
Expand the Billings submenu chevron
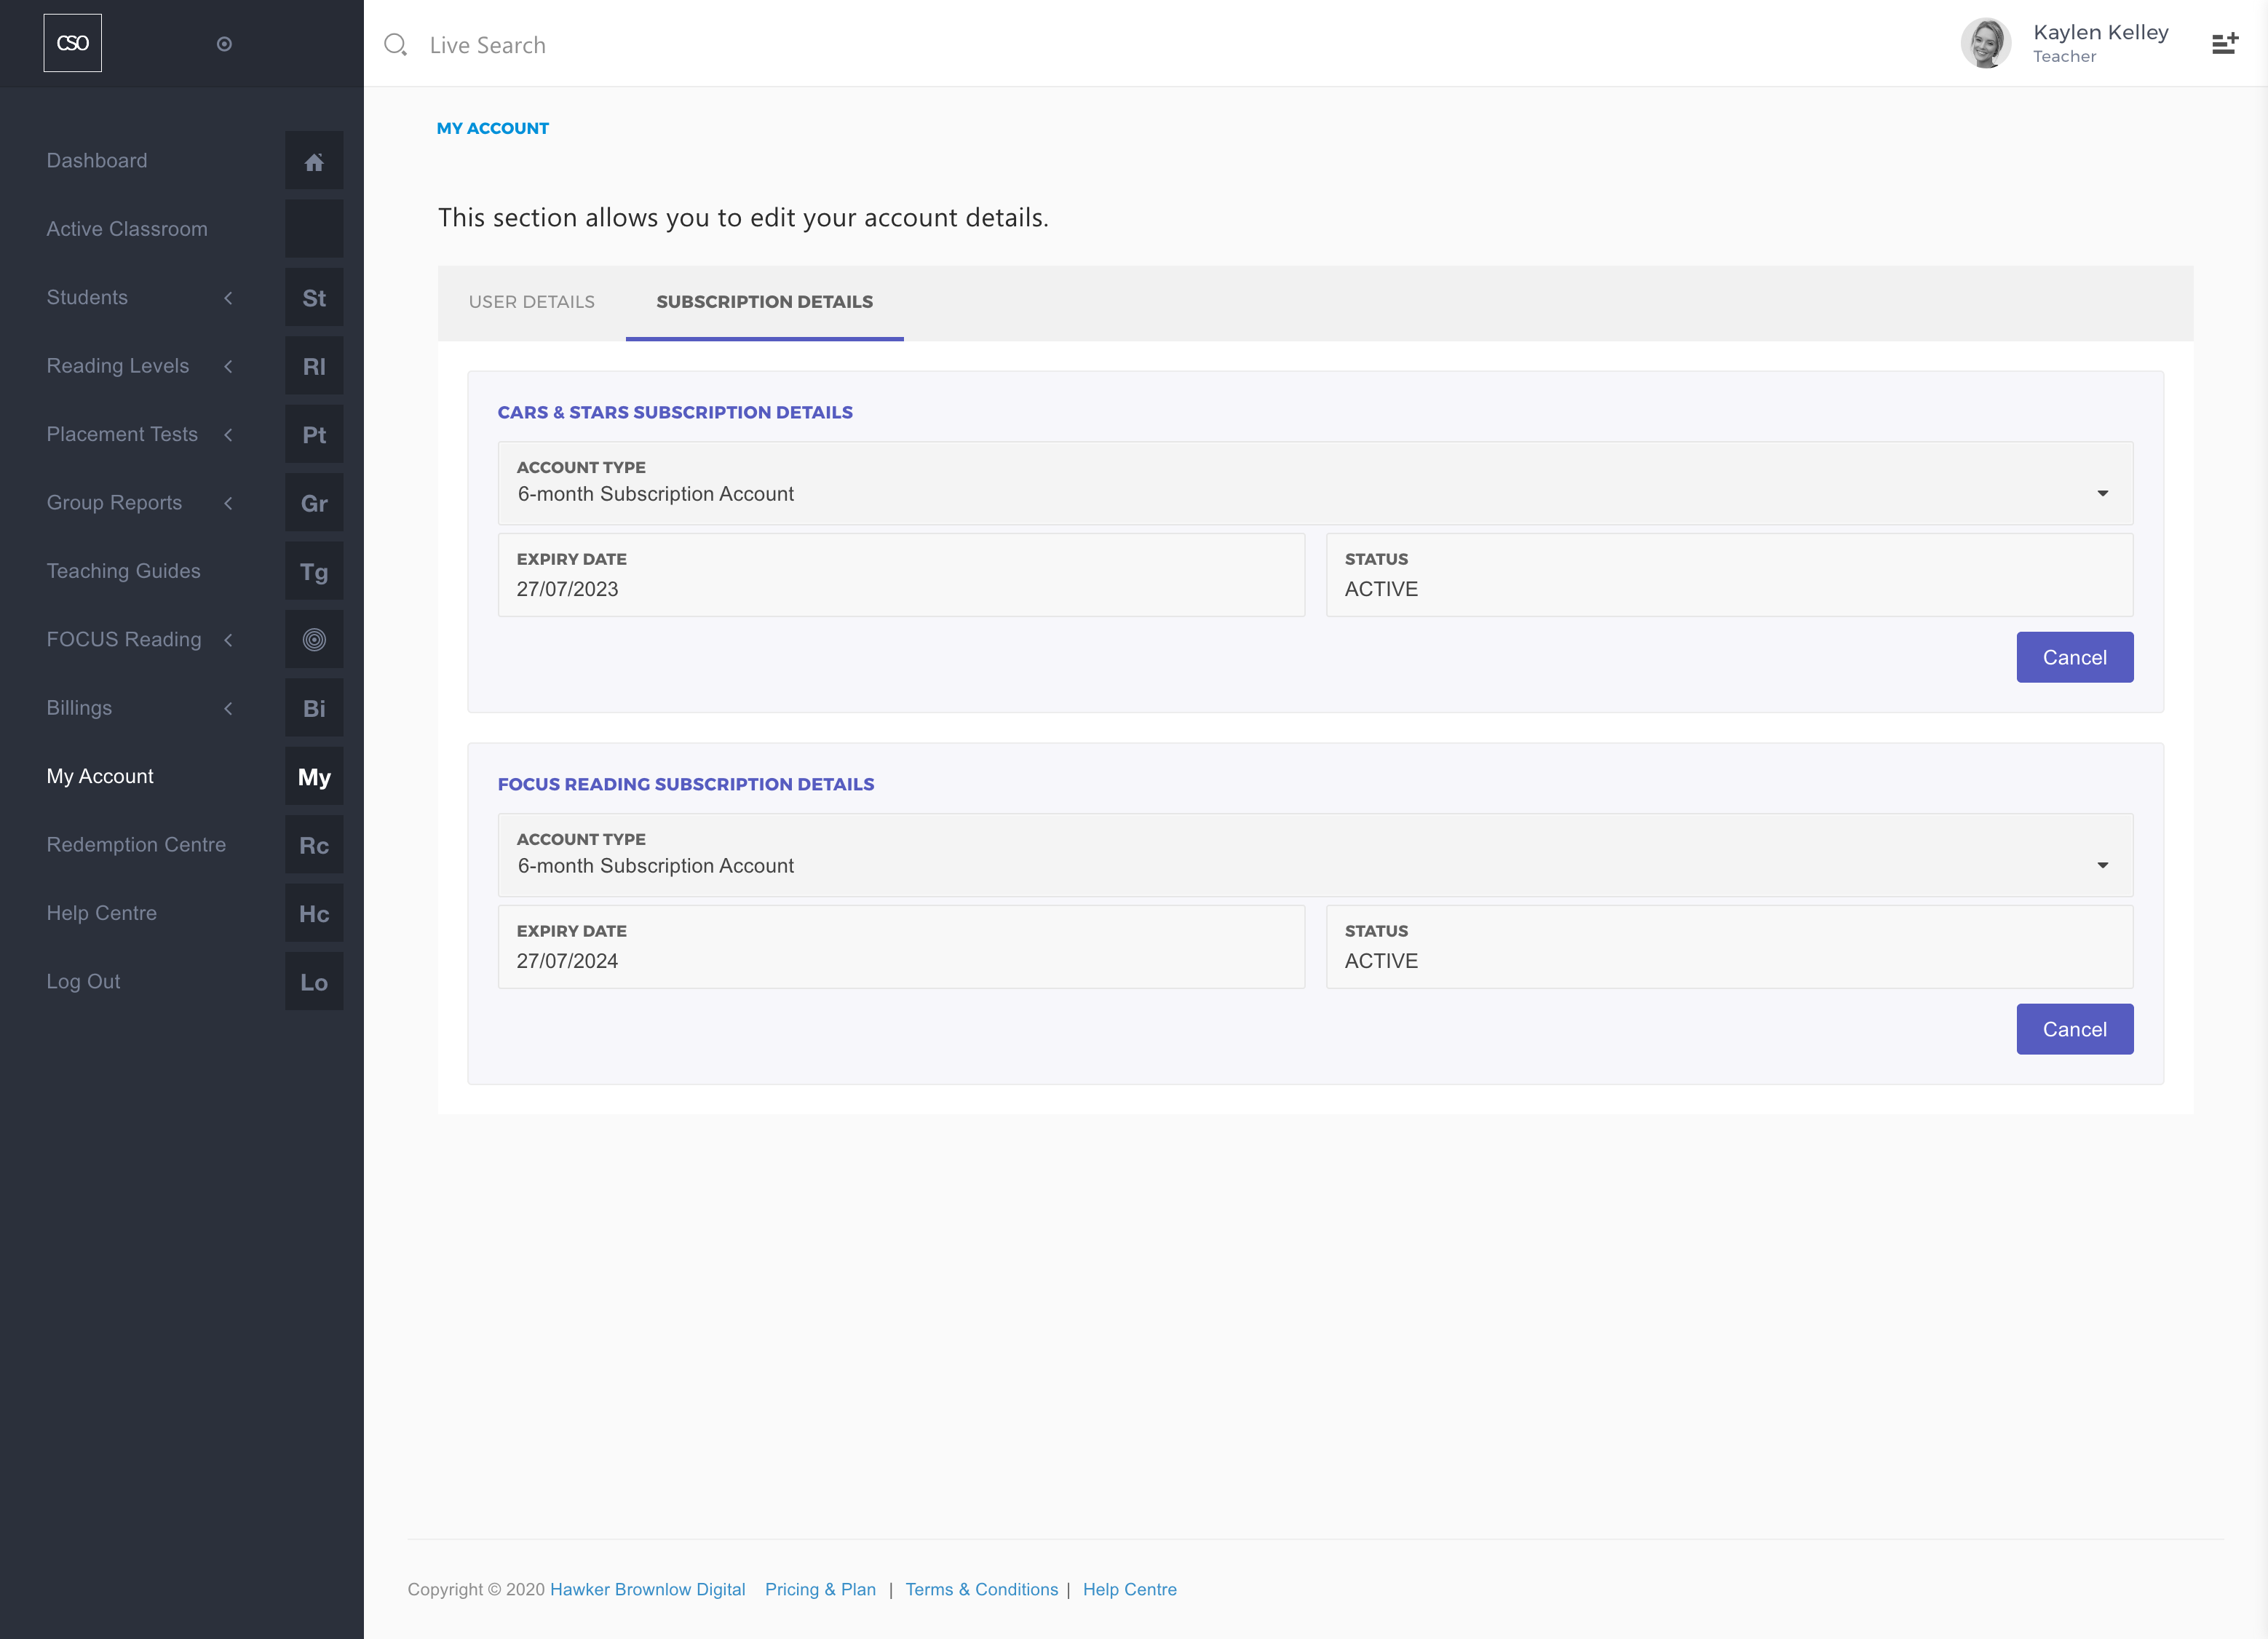pyautogui.click(x=228, y=708)
